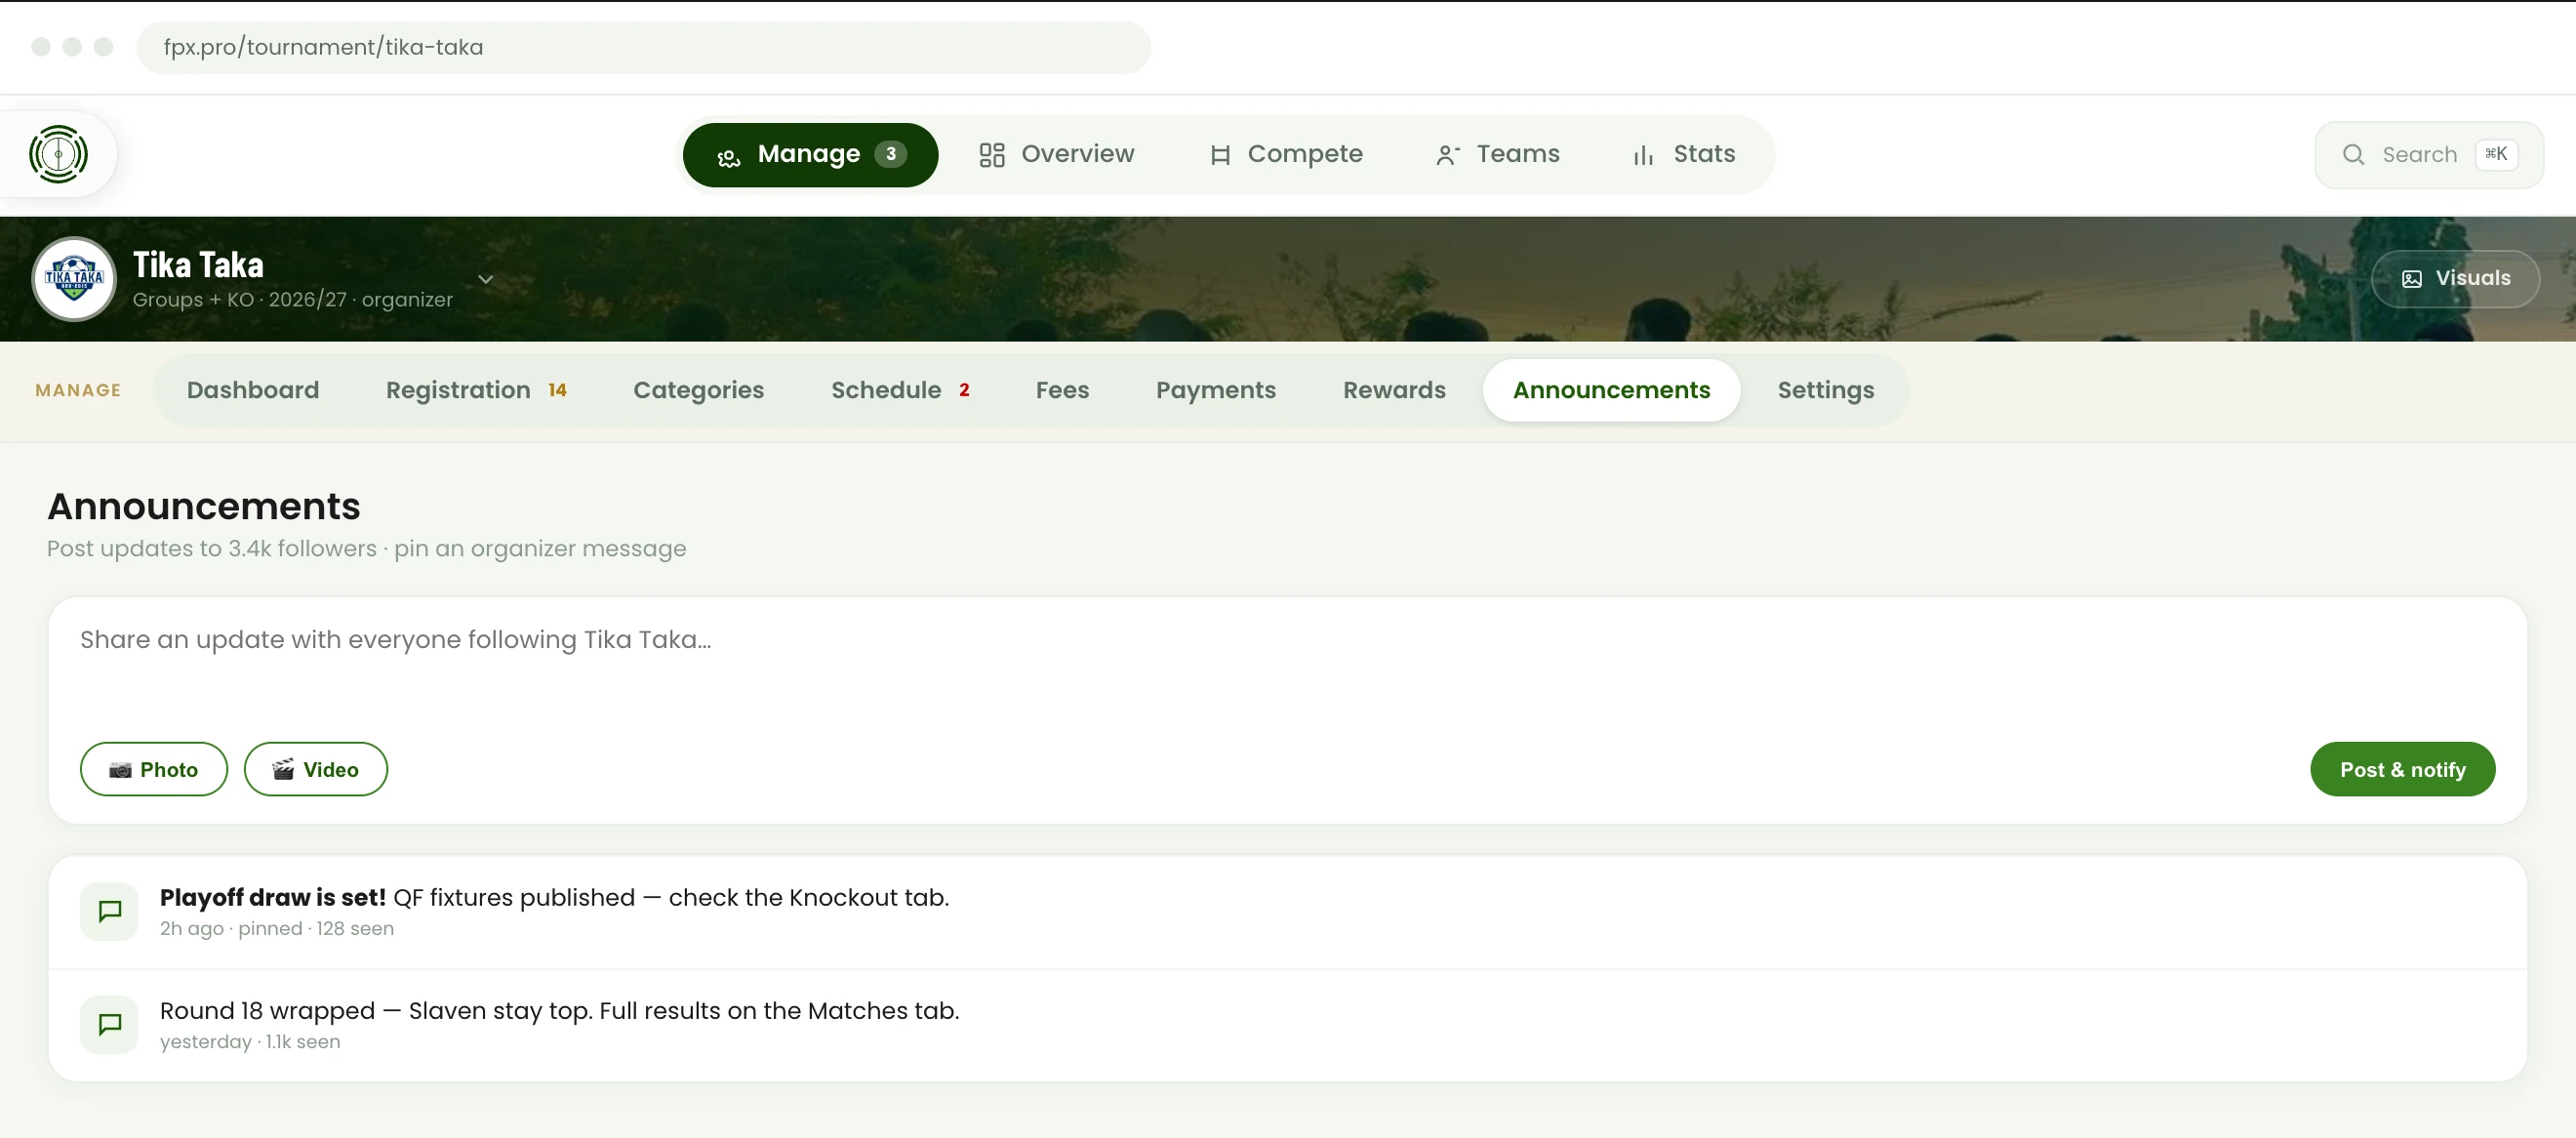The image size is (2576, 1138).
Task: Go to Fees sub-tab
Action: click(x=1062, y=390)
